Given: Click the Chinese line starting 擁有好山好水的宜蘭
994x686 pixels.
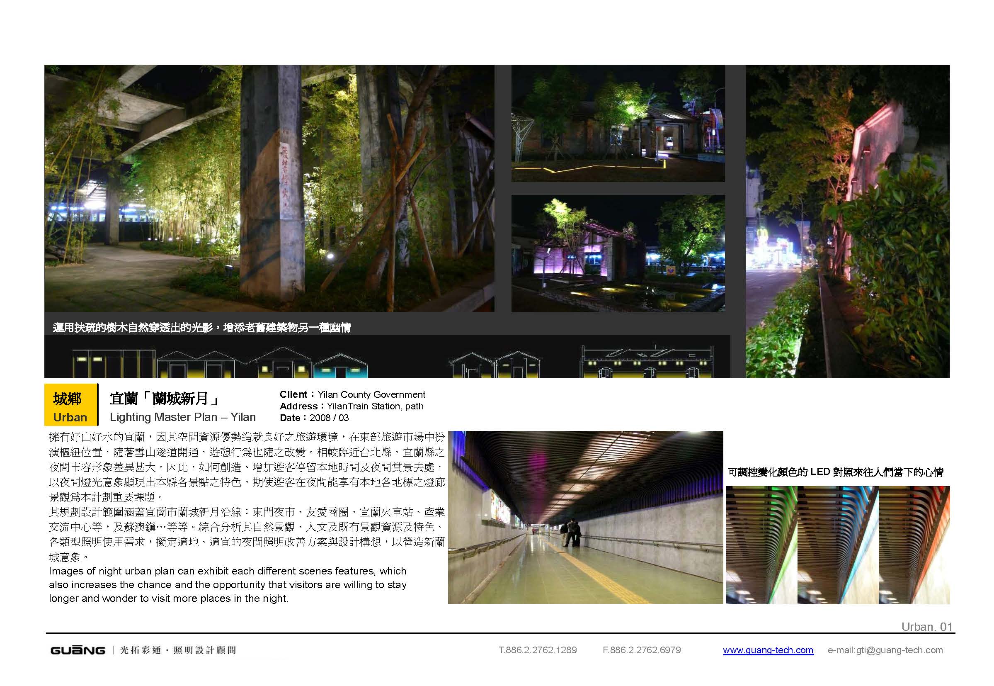Looking at the screenshot, I should click(247, 438).
